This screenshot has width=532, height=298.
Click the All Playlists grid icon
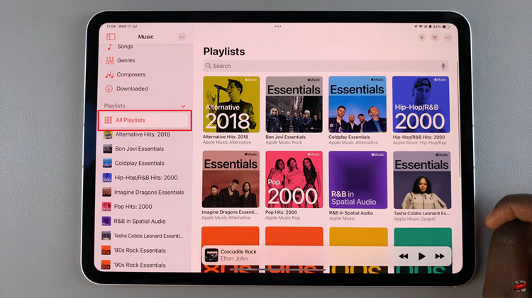point(109,120)
